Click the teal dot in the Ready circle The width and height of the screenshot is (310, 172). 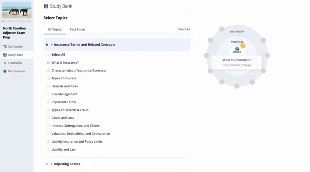(237, 49)
